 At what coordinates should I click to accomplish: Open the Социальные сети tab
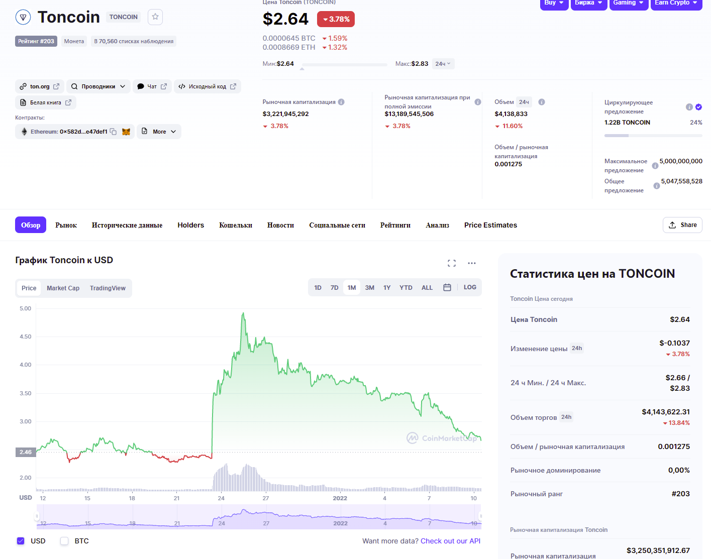pos(337,225)
